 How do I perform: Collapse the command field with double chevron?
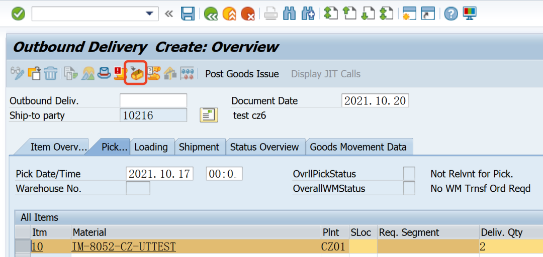click(168, 14)
